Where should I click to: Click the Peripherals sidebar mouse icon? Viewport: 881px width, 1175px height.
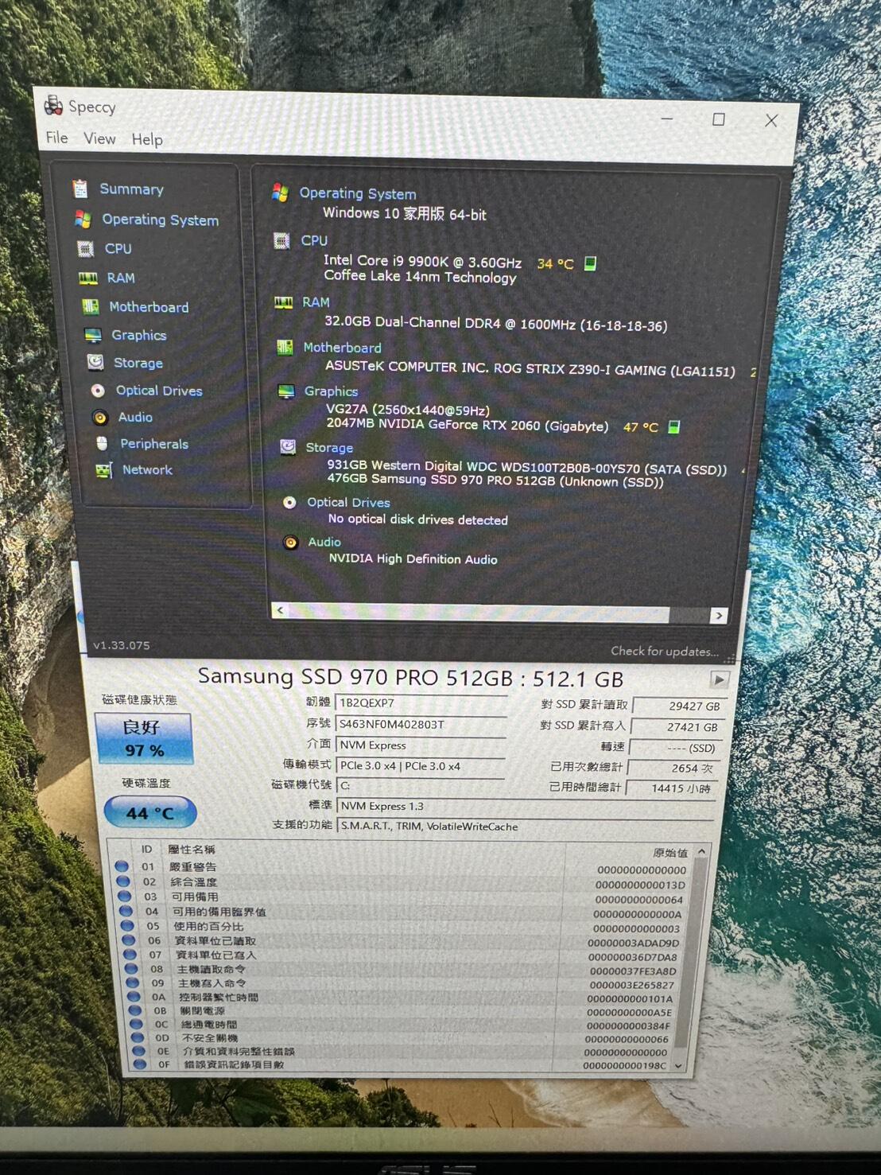(x=102, y=443)
